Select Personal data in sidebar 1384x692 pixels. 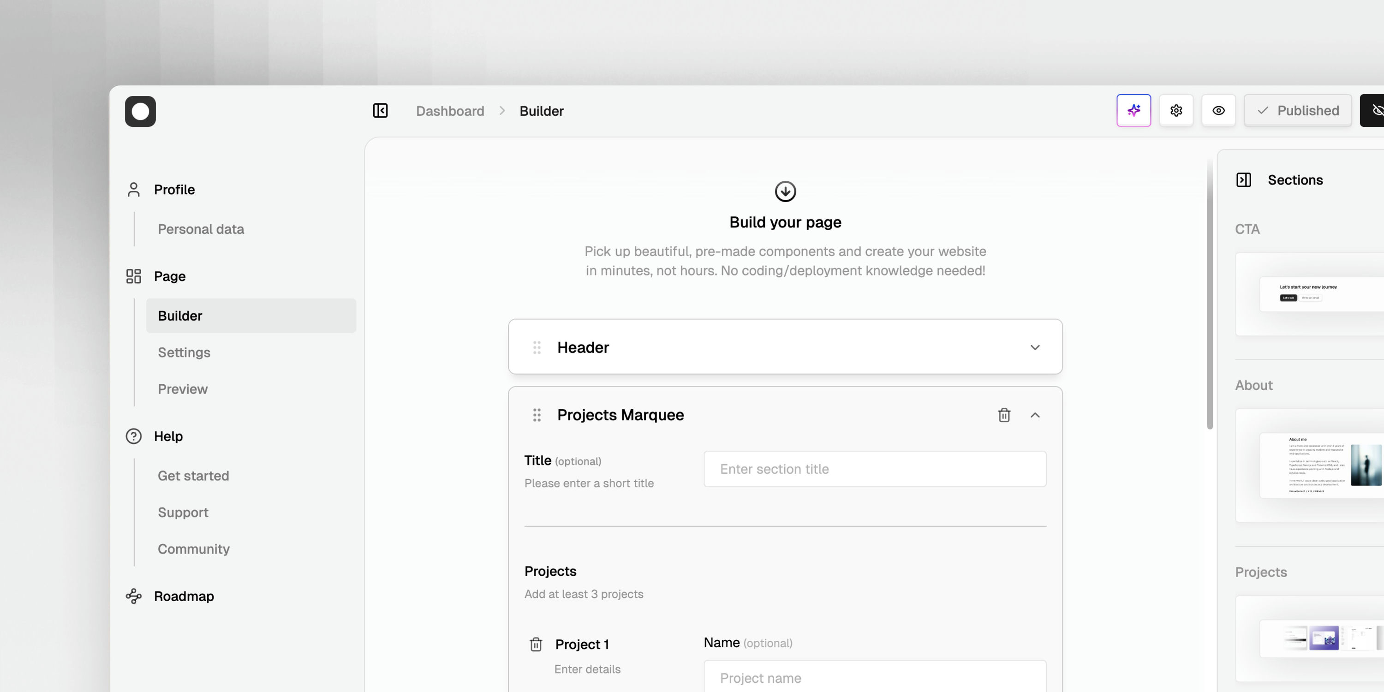coord(200,229)
